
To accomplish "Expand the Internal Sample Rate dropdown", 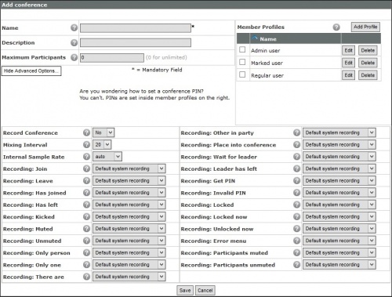I will tap(107, 157).
